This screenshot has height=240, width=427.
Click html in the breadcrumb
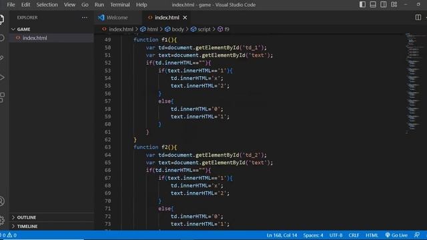click(x=152, y=29)
